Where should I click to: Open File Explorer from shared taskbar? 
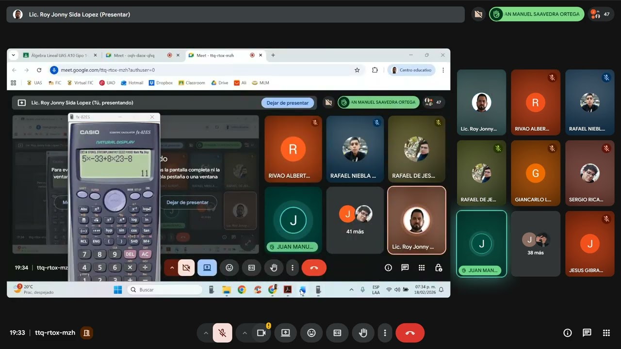pos(227,290)
